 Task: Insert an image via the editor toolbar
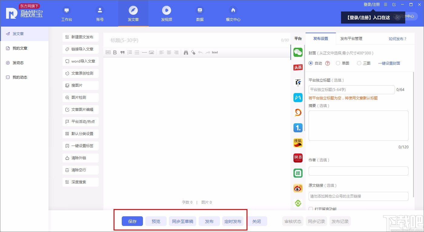(151, 52)
